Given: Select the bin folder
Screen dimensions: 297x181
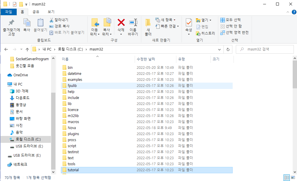Looking at the screenshot, I should click(147, 67).
